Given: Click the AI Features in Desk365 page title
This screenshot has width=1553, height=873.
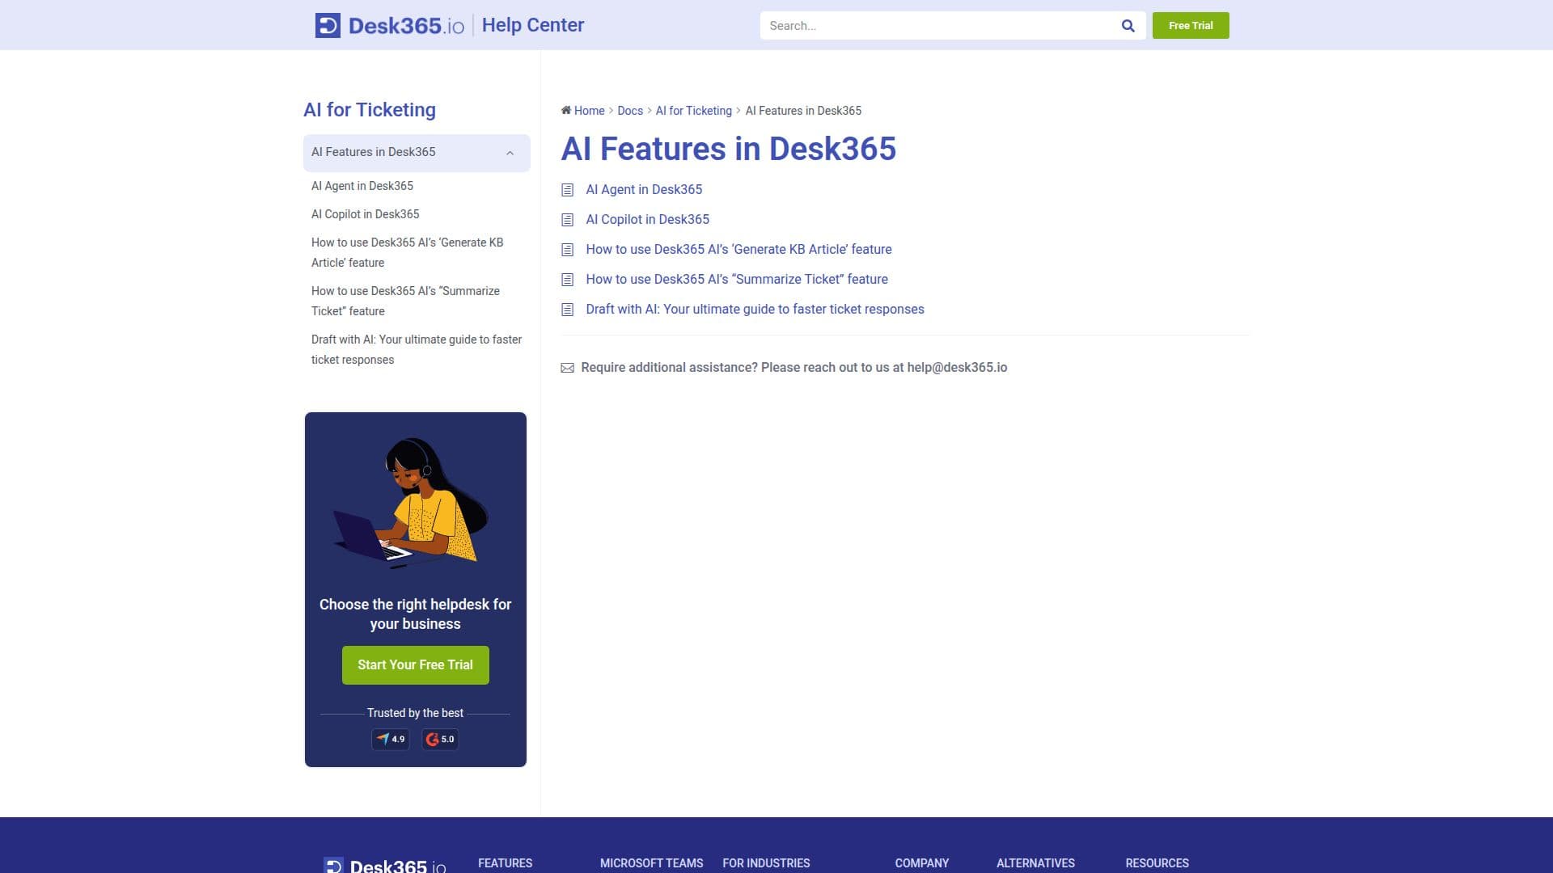Looking at the screenshot, I should point(729,149).
